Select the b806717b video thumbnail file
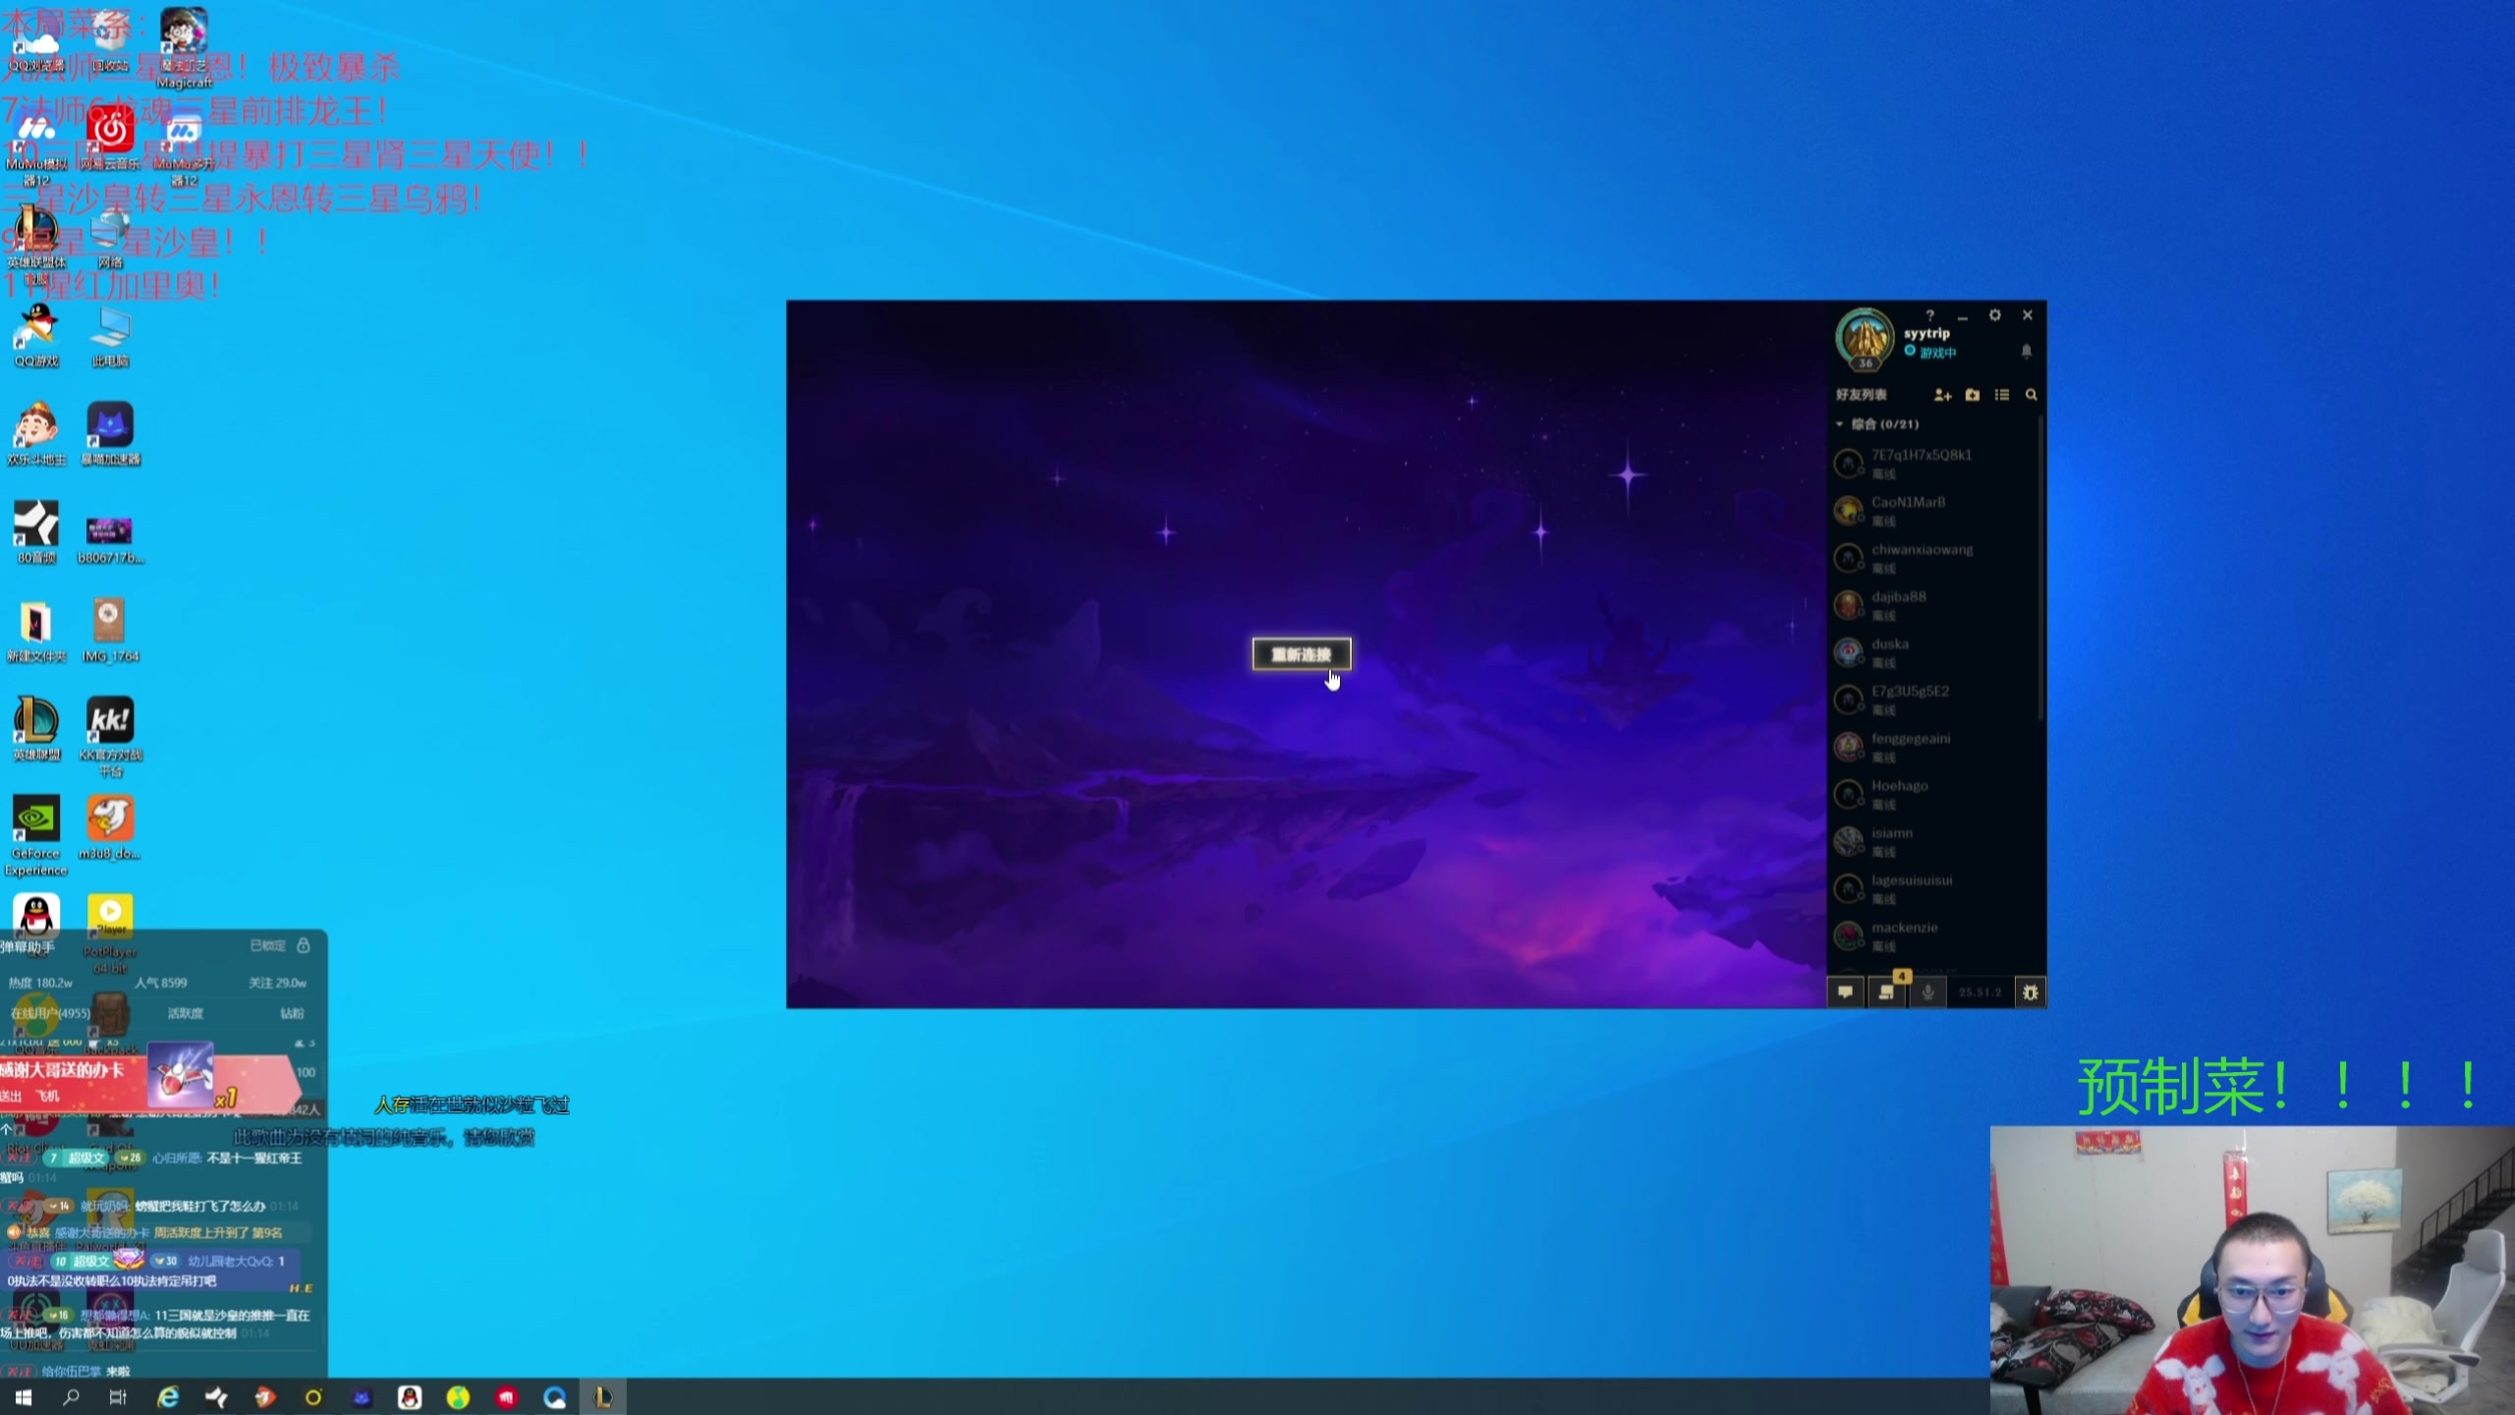Screen dimensions: 2515x1415 110,538
